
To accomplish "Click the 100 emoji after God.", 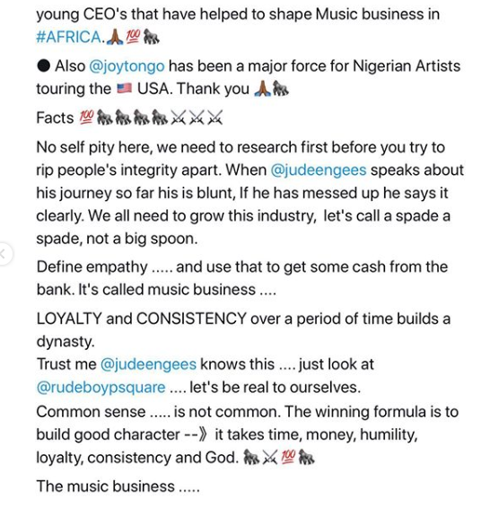I will click(x=289, y=458).
